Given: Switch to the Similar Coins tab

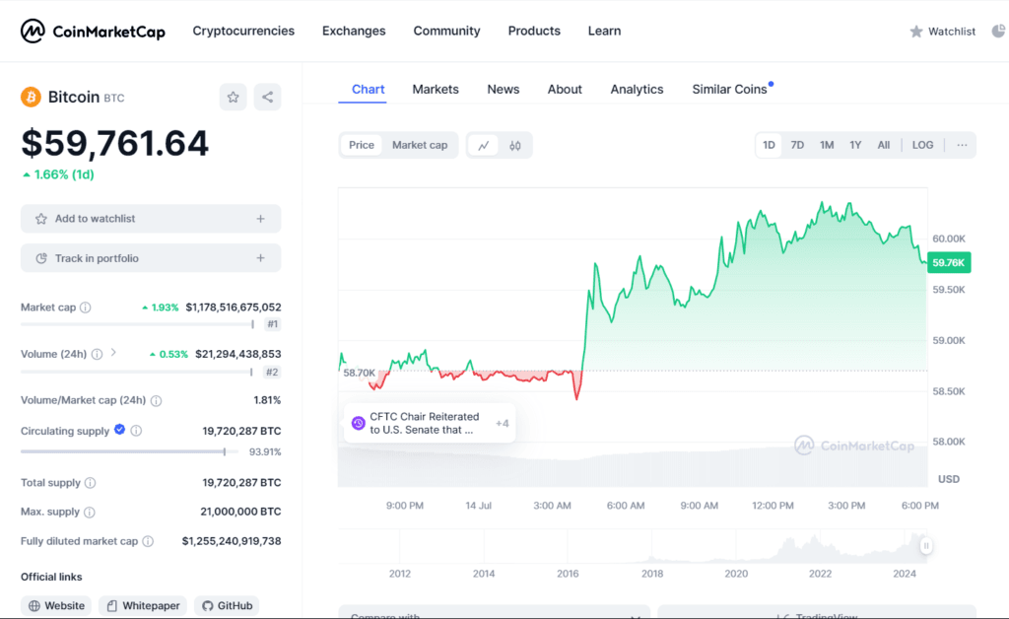Looking at the screenshot, I should click(x=730, y=90).
